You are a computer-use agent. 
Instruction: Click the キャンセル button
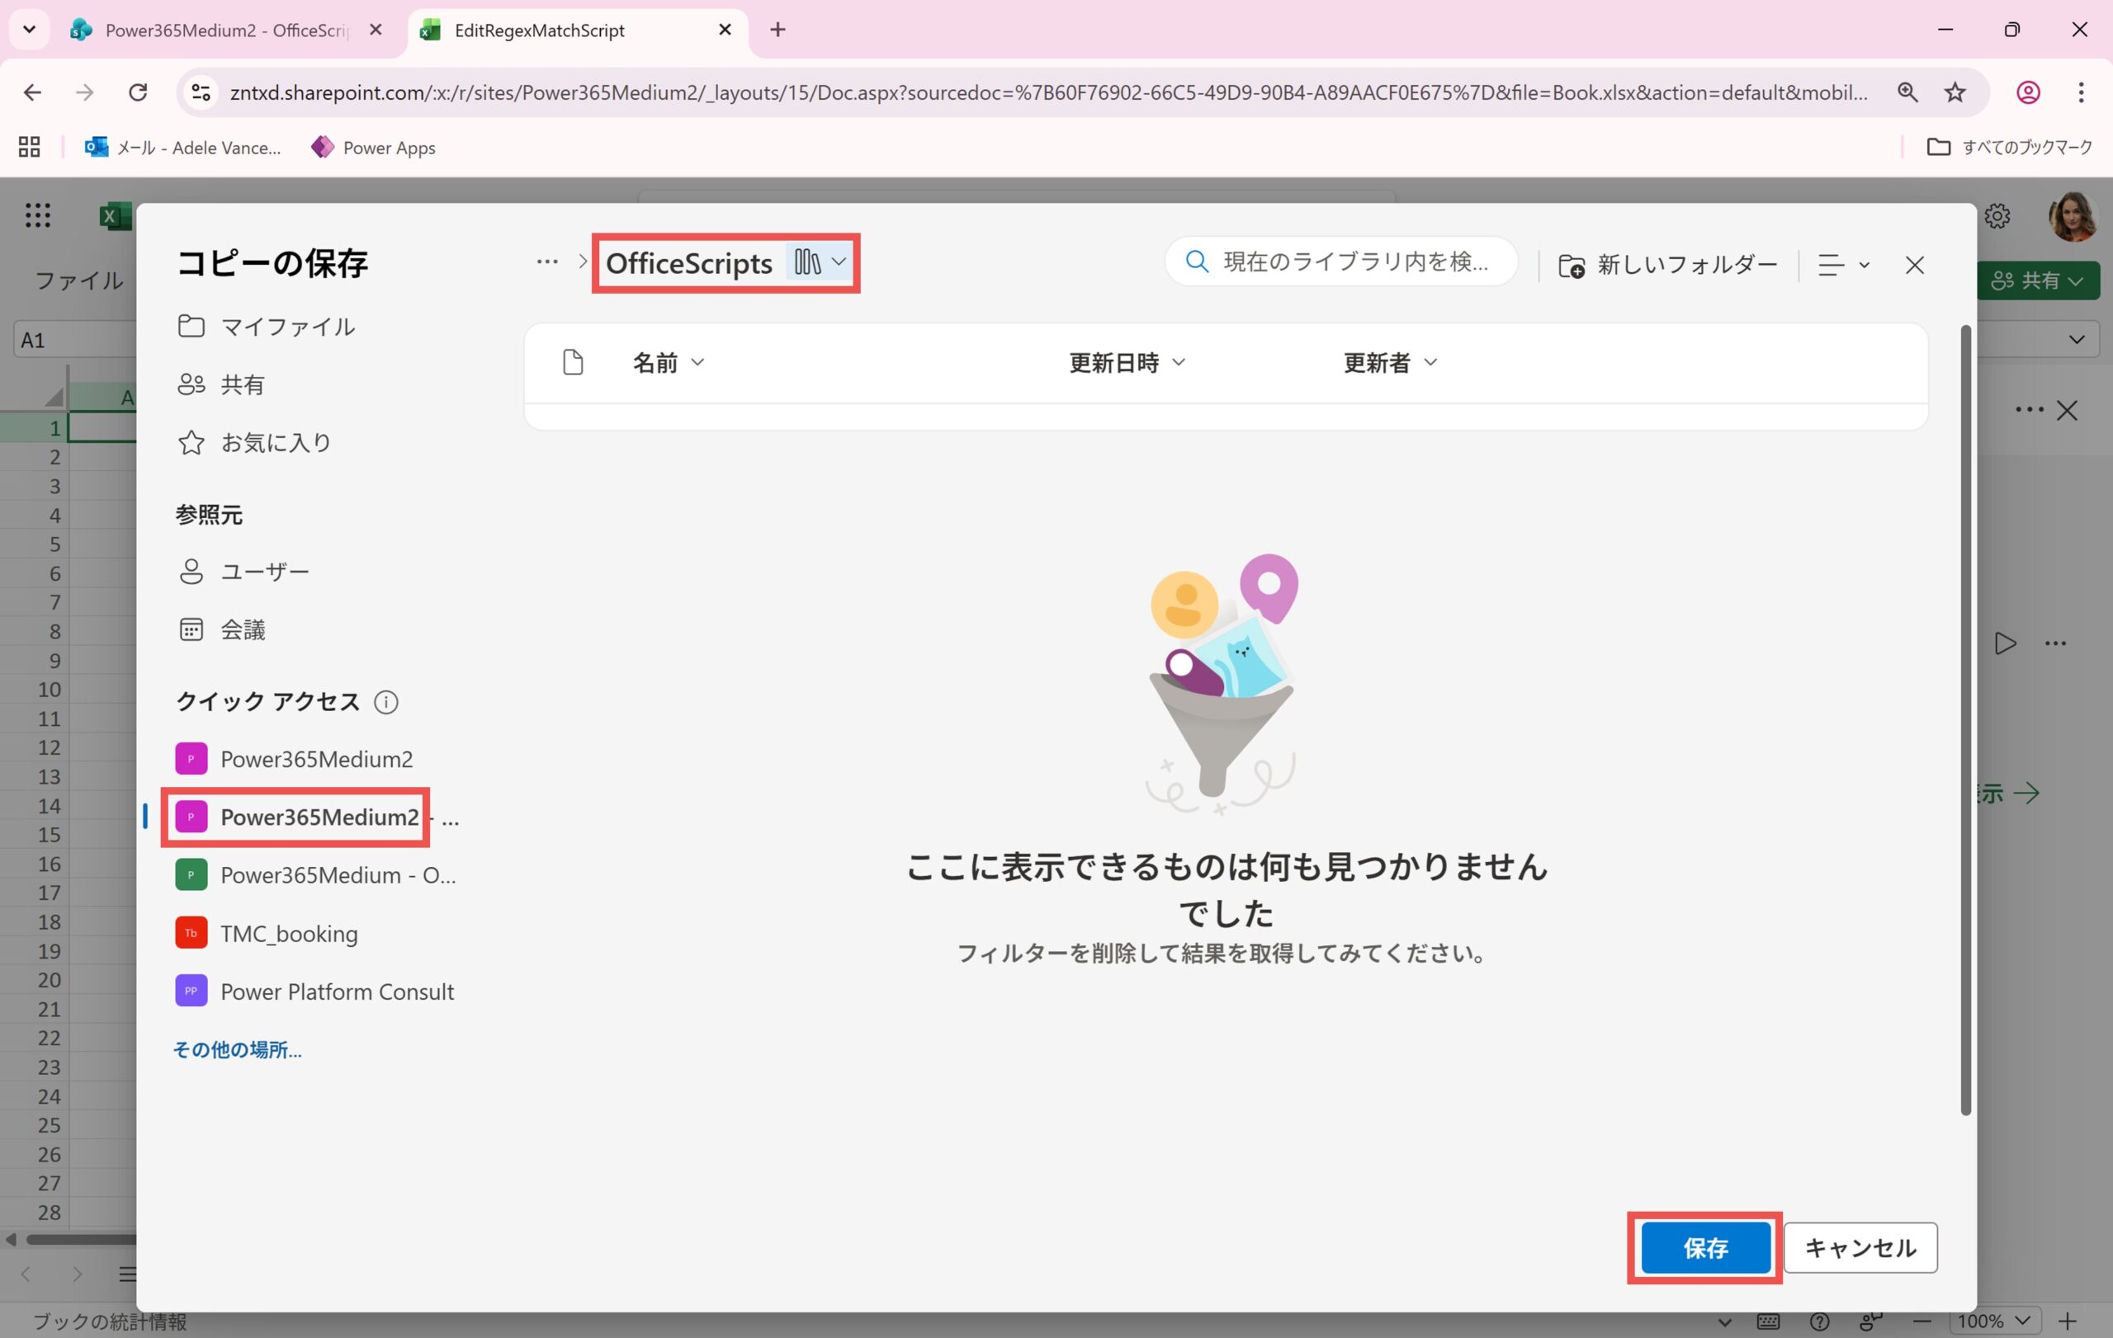pyautogui.click(x=1860, y=1248)
